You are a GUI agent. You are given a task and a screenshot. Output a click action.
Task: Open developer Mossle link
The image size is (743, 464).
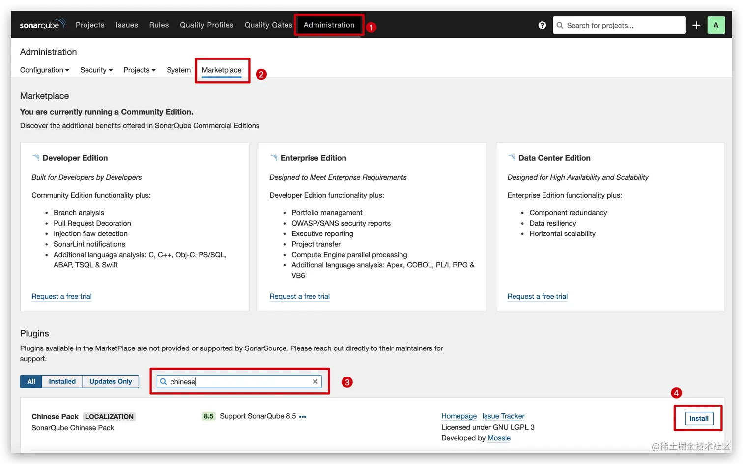tap(499, 438)
